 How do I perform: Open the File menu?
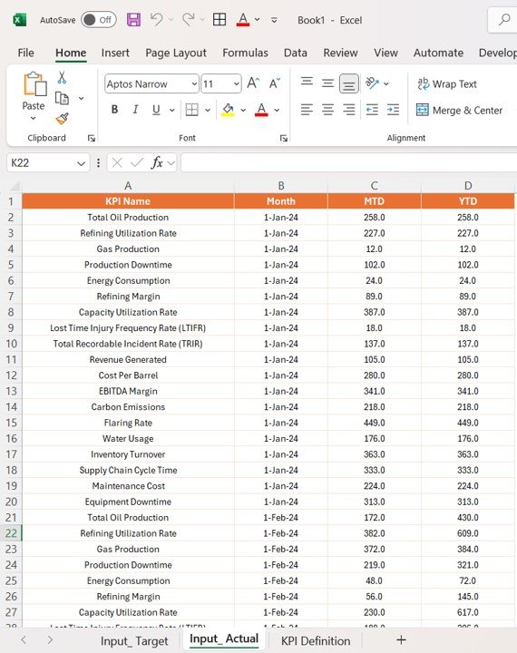(x=25, y=53)
